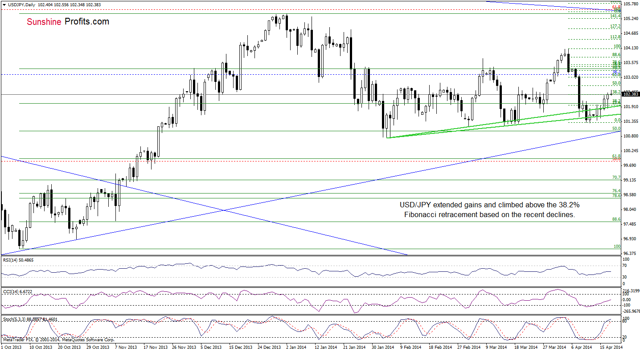Click the 141.4 Fibonacci extension label
This screenshot has height=351, width=640.
(x=615, y=16)
